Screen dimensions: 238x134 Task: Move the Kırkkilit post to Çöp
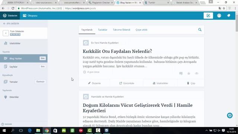[x=191, y=83]
